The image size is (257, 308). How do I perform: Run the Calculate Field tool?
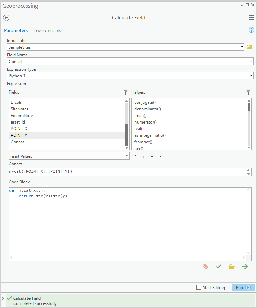[243, 287]
